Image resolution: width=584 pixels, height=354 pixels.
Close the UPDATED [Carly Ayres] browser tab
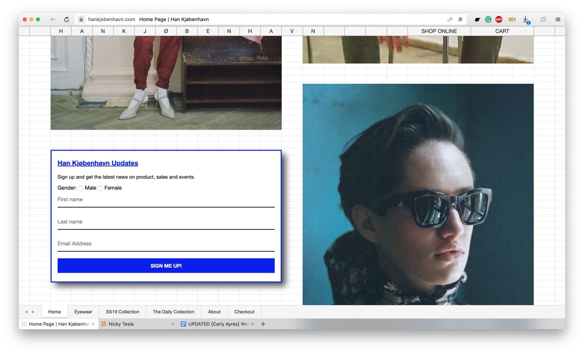pos(252,324)
